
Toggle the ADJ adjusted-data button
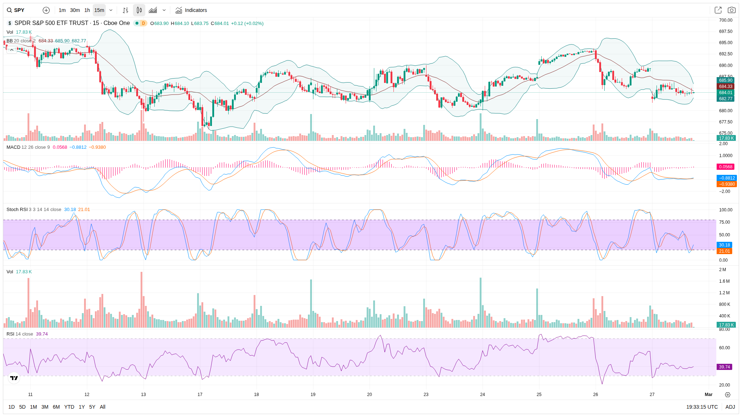coord(730,407)
